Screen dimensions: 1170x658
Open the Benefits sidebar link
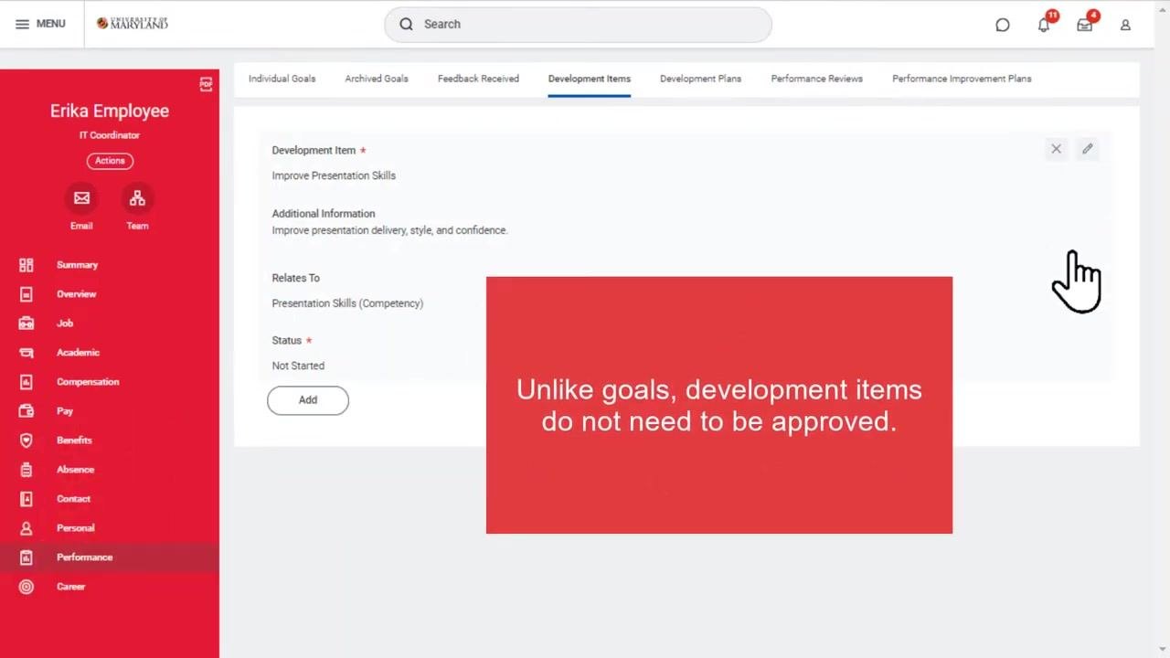point(75,440)
